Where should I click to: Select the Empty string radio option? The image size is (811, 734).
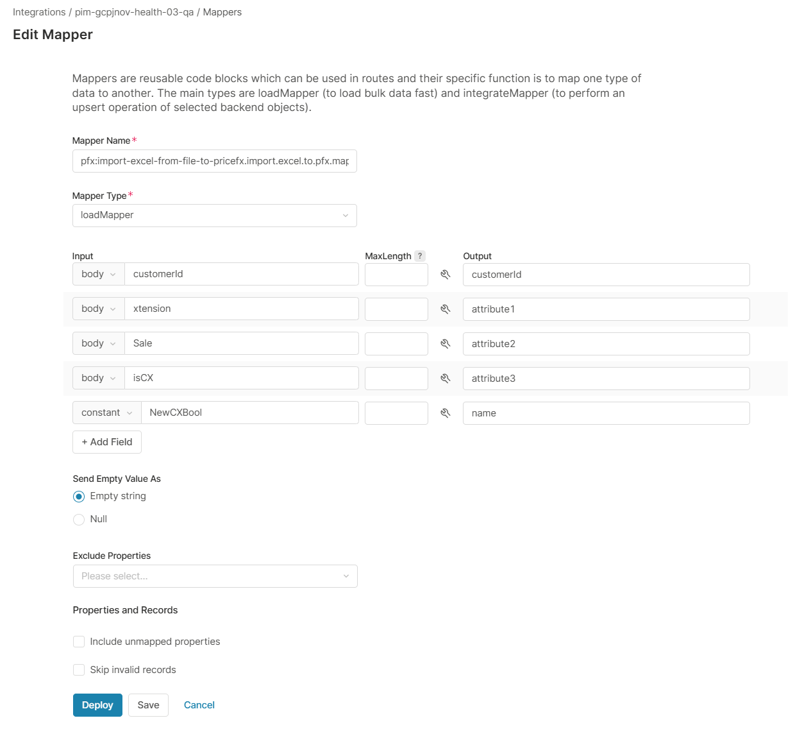coord(79,497)
